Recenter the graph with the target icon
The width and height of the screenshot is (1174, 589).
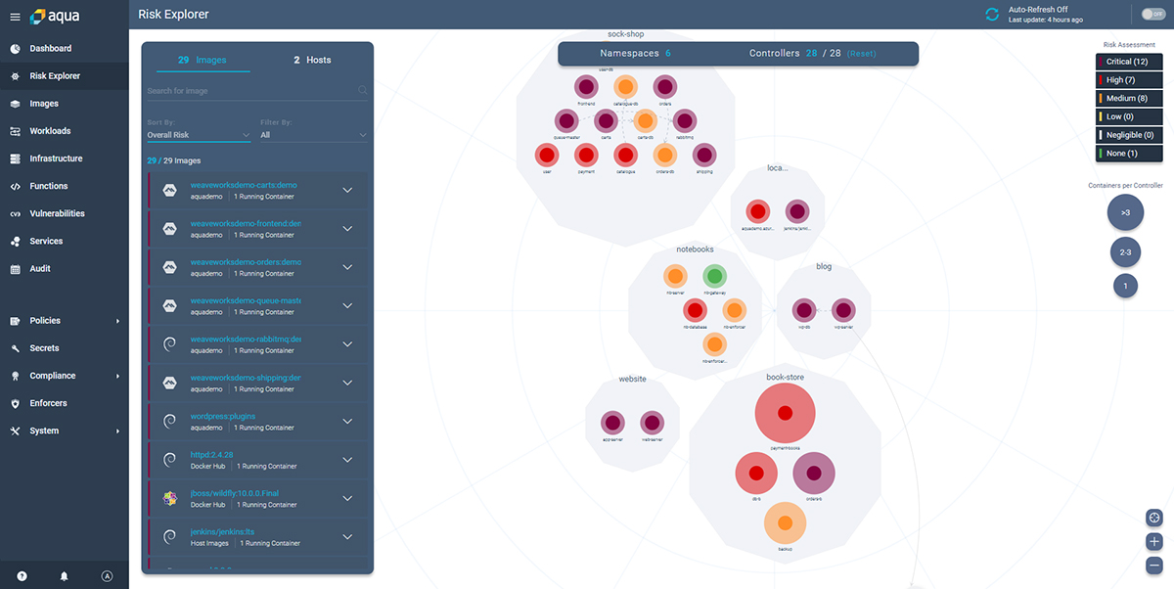[1154, 518]
